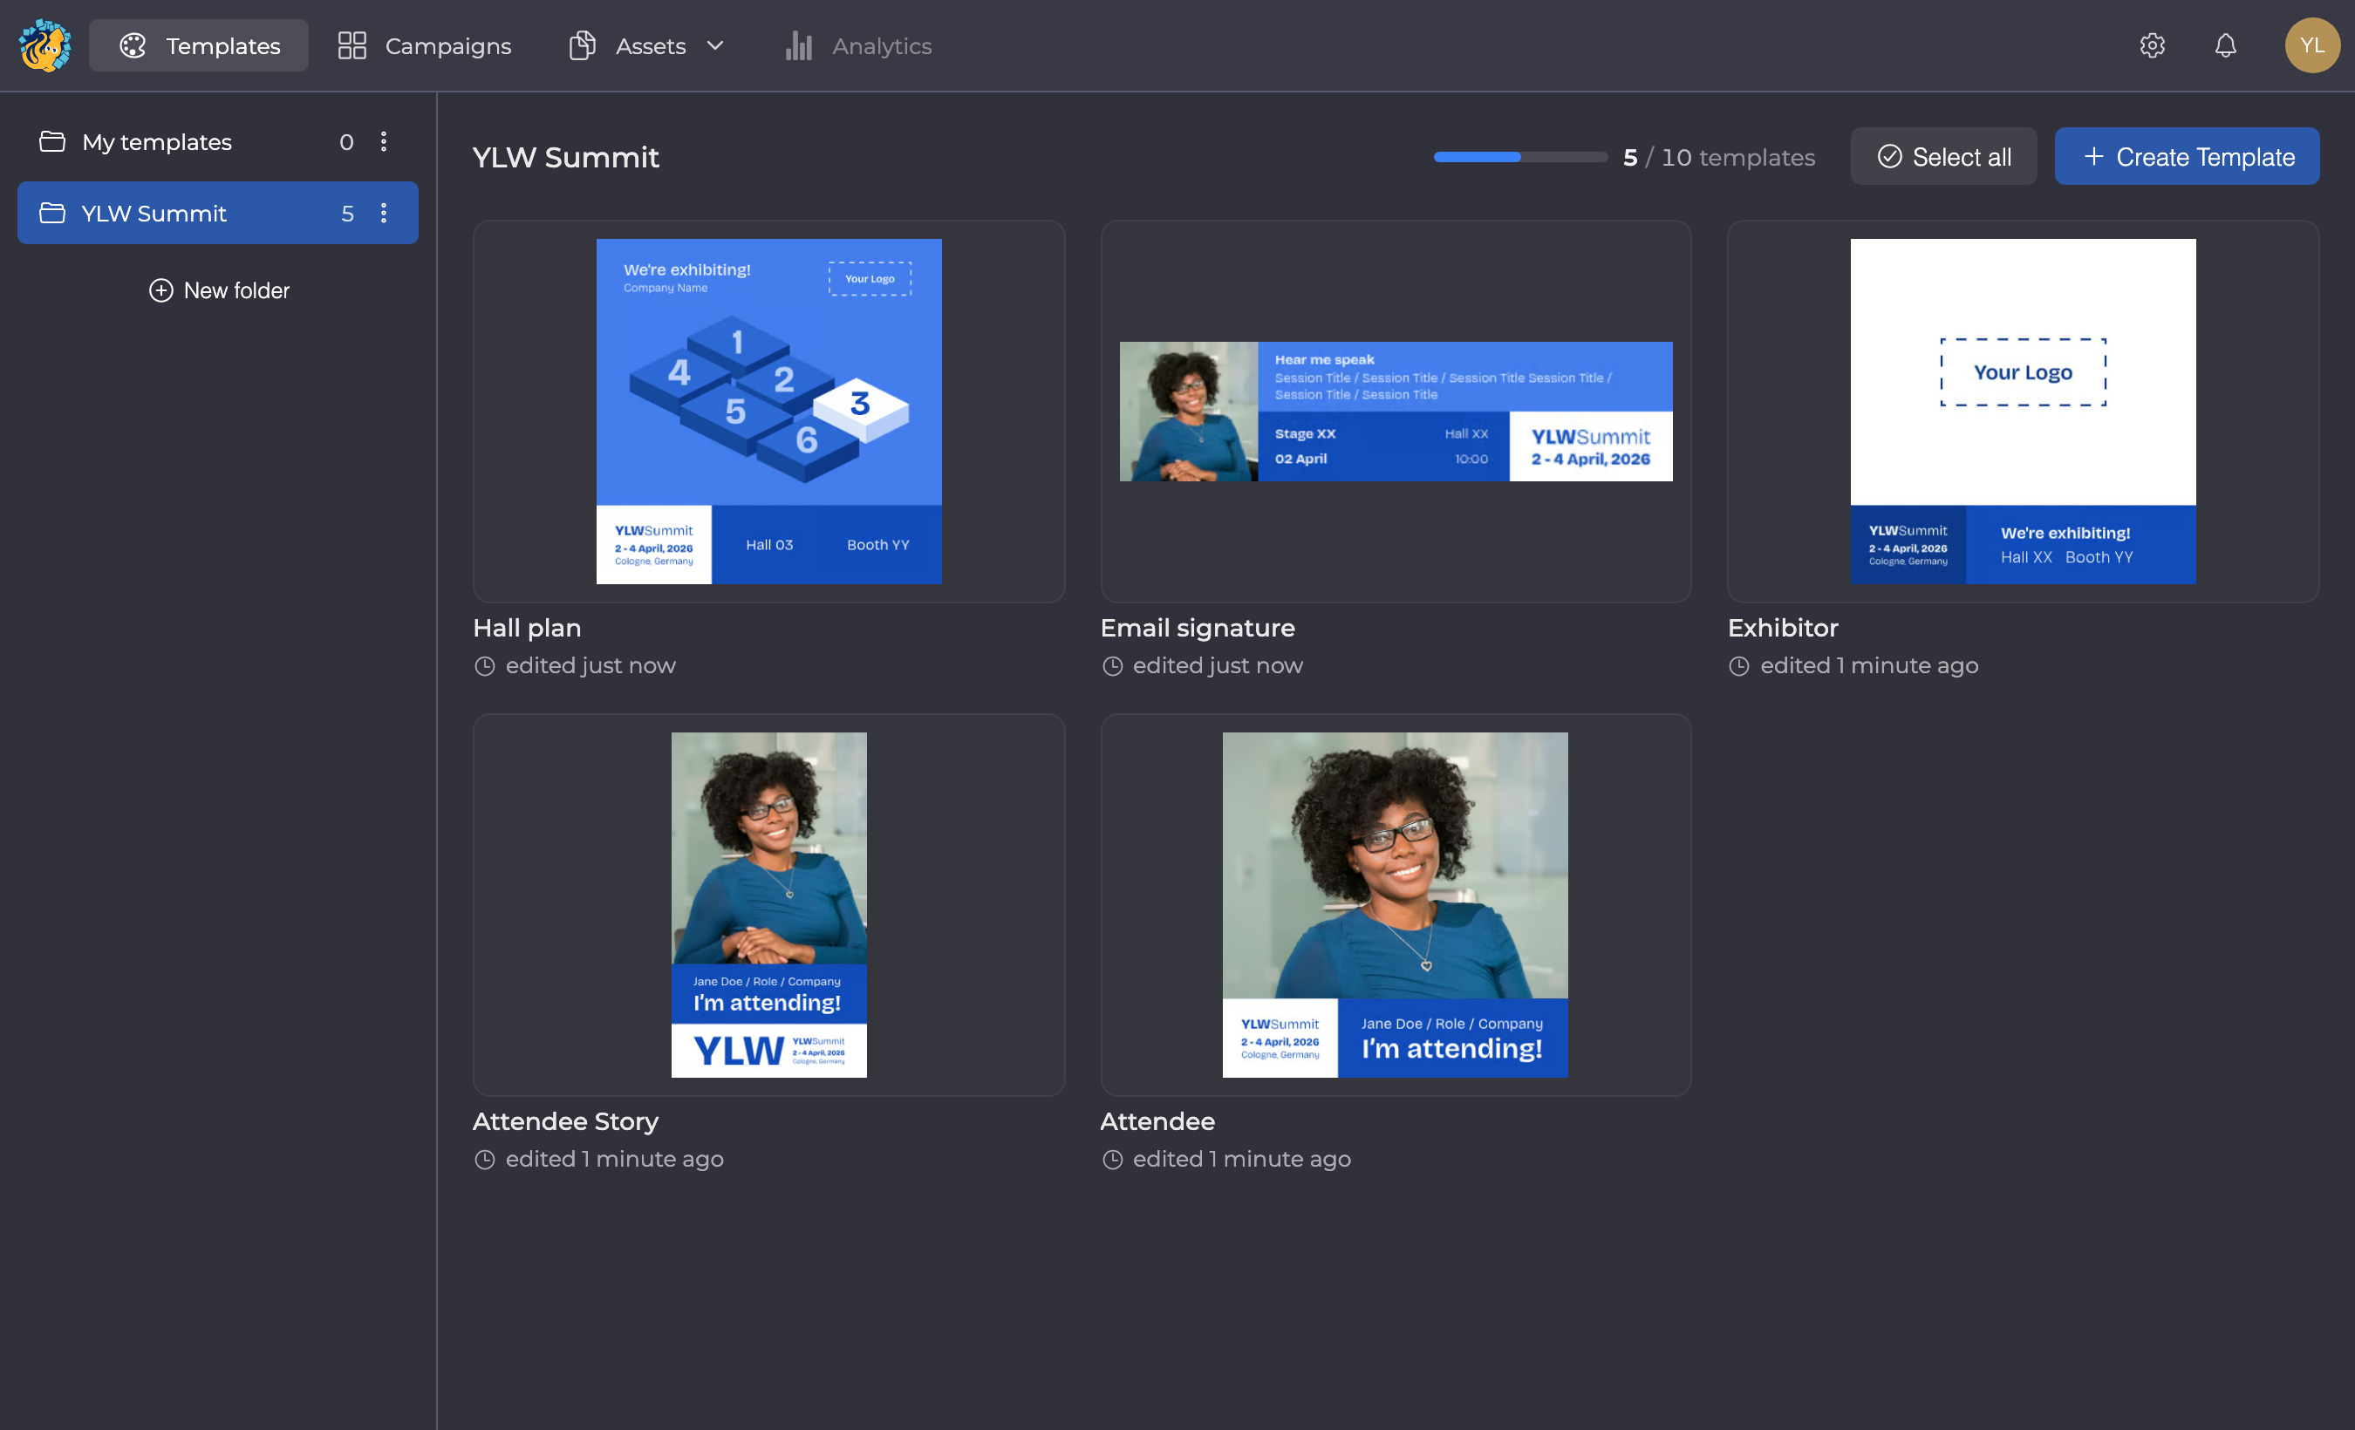Viewport: 2355px width, 1430px height.
Task: Click the Email signature title text
Action: pos(1198,628)
